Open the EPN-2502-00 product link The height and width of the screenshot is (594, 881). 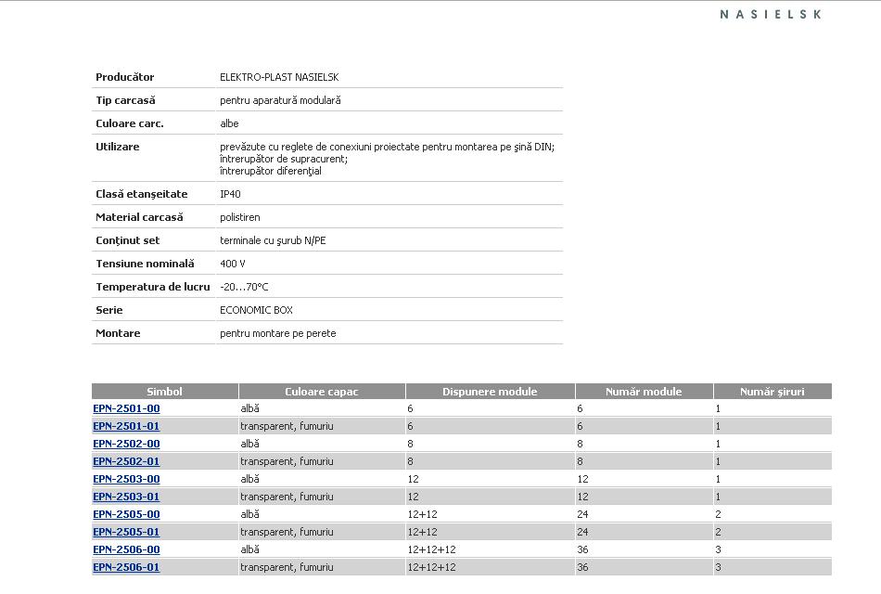(126, 444)
